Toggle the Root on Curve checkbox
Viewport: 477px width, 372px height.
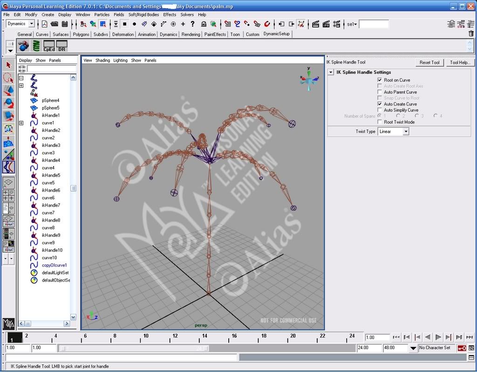pyautogui.click(x=380, y=80)
